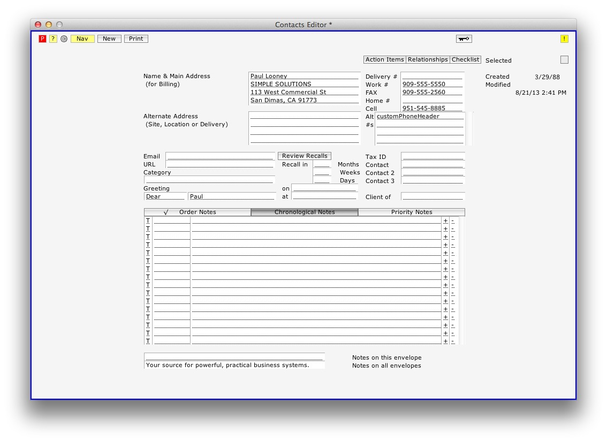The width and height of the screenshot is (607, 442).
Task: Click the T icon in the last notes row
Action: click(x=148, y=341)
